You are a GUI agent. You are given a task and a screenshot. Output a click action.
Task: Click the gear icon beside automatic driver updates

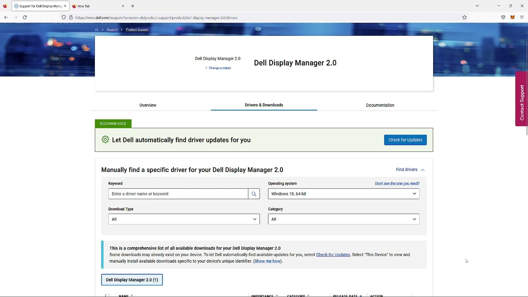pos(105,139)
